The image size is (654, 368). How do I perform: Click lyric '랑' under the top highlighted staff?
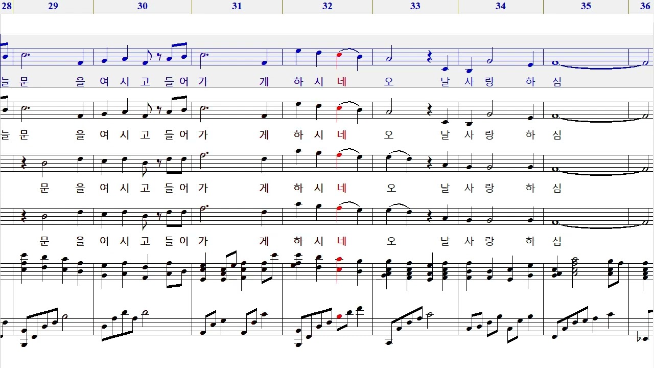[489, 82]
